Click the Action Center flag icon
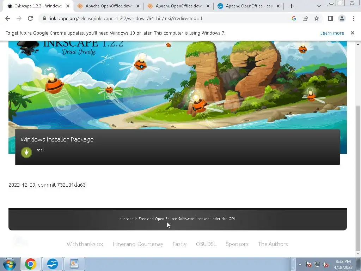The image size is (361, 271). 308,264
